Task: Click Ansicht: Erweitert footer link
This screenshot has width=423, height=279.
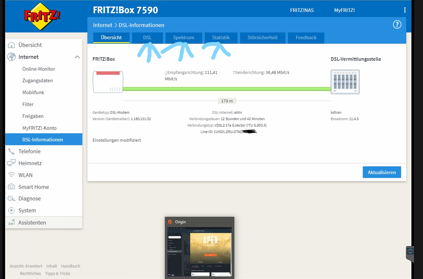Action: [26, 266]
